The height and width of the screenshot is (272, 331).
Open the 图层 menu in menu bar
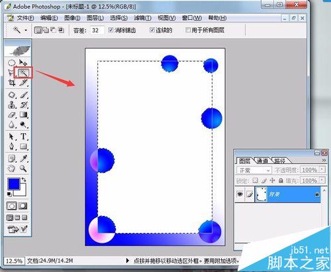(95, 18)
